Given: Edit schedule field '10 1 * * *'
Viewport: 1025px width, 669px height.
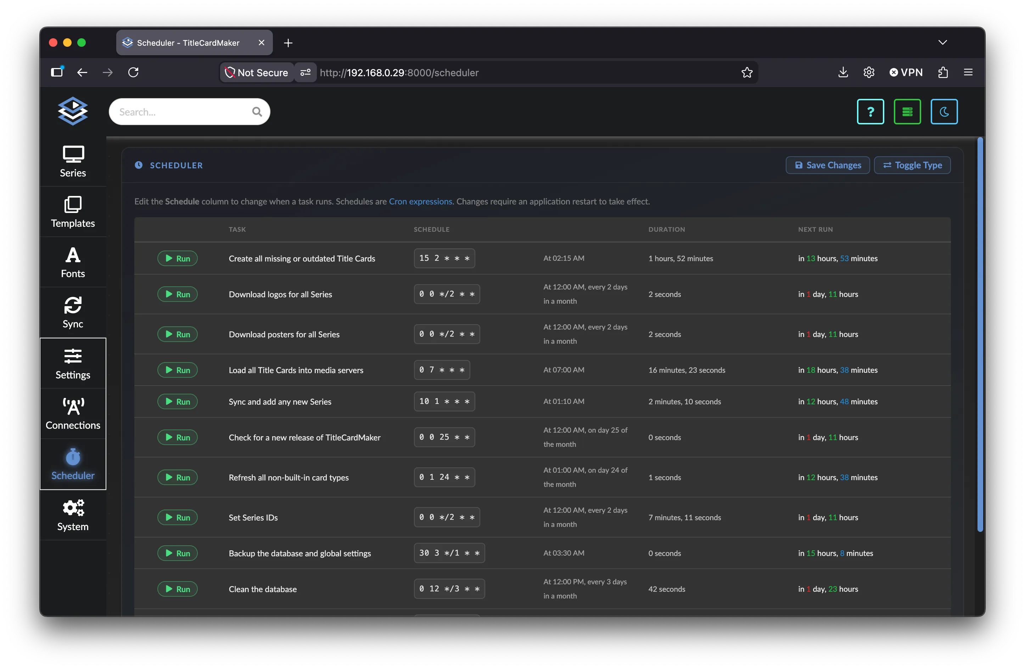Looking at the screenshot, I should [x=444, y=401].
